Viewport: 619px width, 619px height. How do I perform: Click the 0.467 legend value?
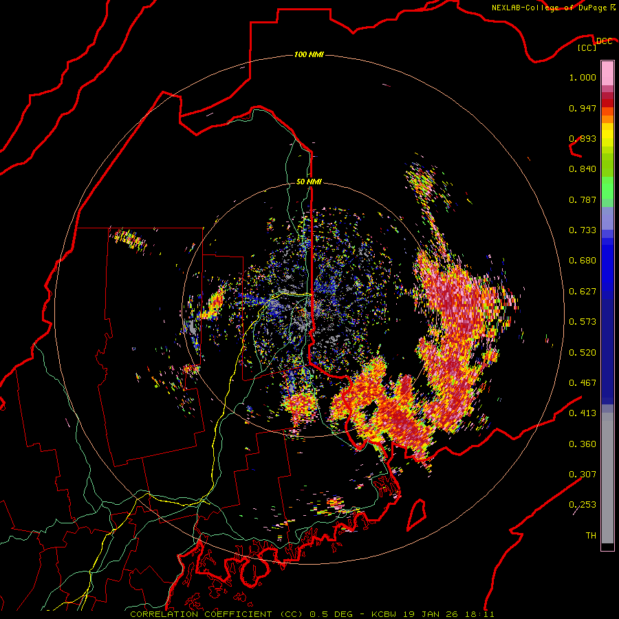583,383
